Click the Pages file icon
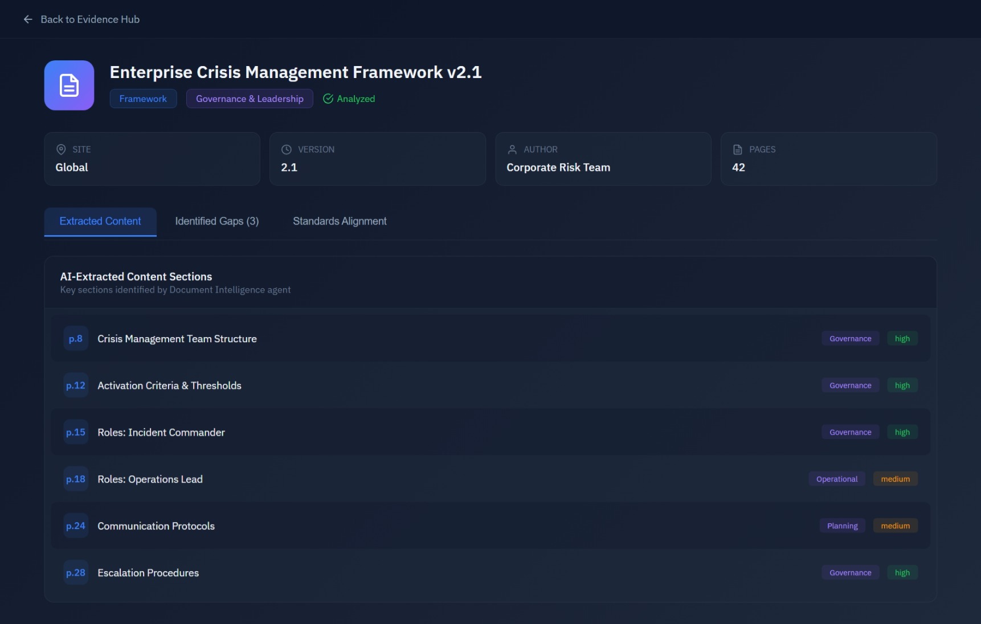The height and width of the screenshot is (624, 981). (738, 150)
